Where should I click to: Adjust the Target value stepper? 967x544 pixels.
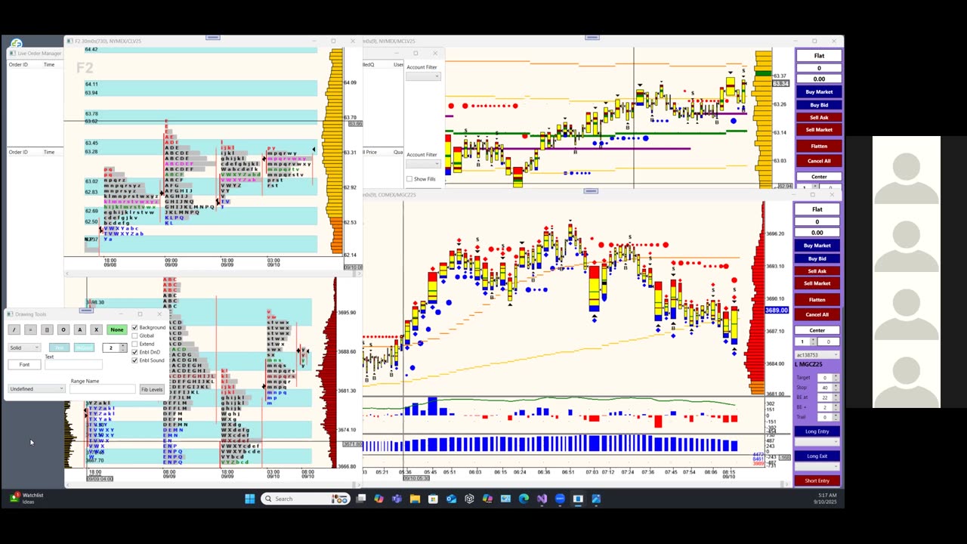(x=835, y=377)
